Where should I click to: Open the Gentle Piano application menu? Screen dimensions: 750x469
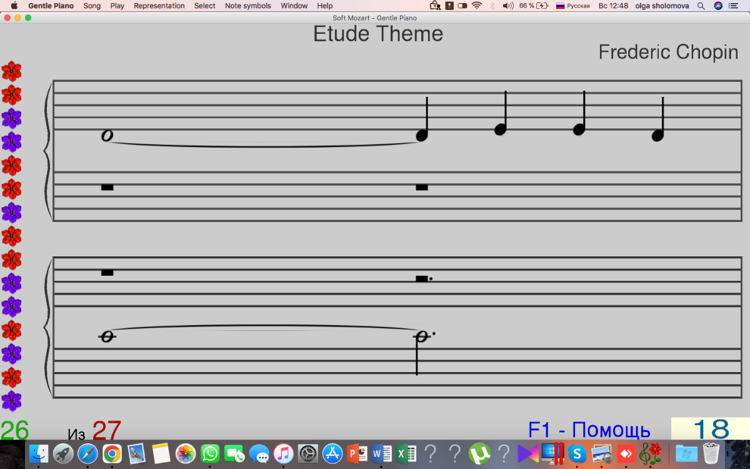[51, 6]
